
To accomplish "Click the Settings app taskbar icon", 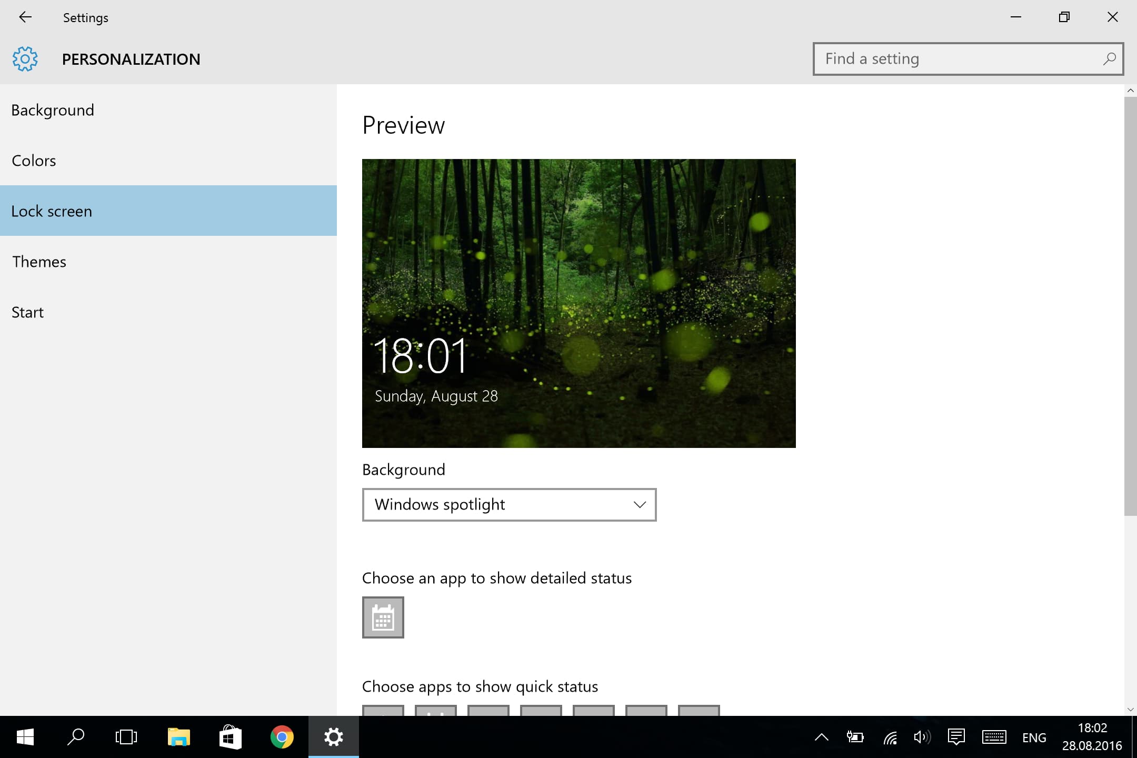I will point(334,737).
